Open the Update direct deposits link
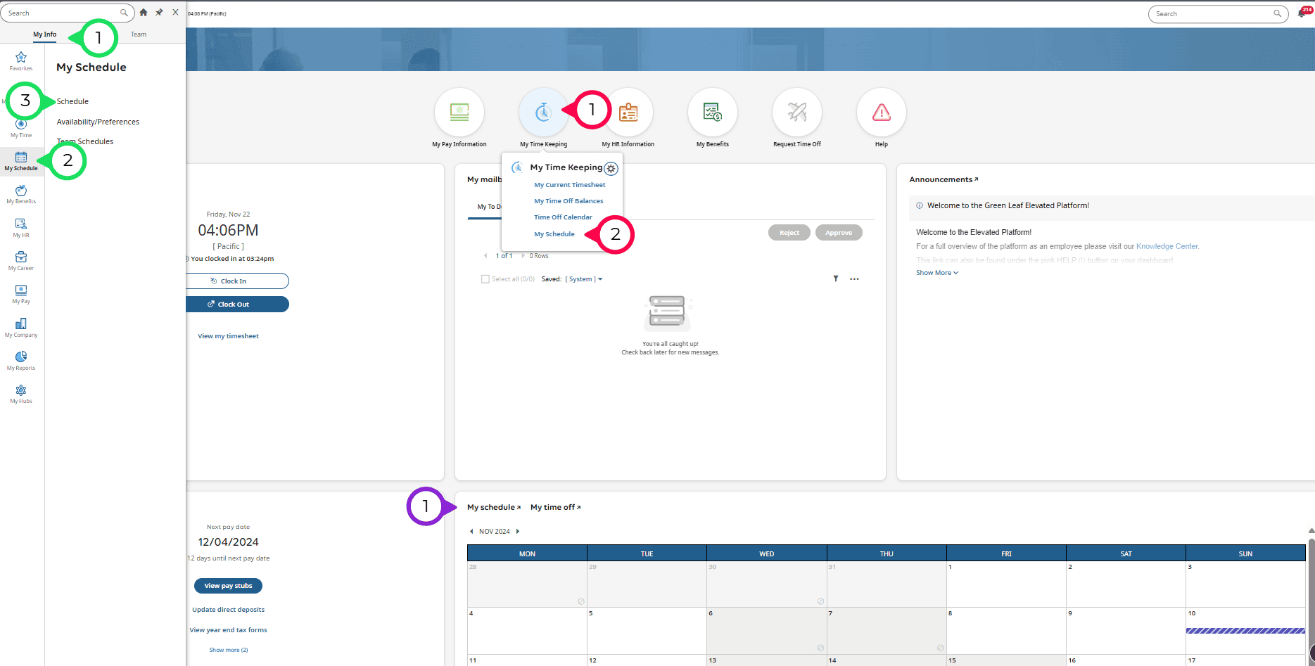The width and height of the screenshot is (1315, 666). click(229, 610)
